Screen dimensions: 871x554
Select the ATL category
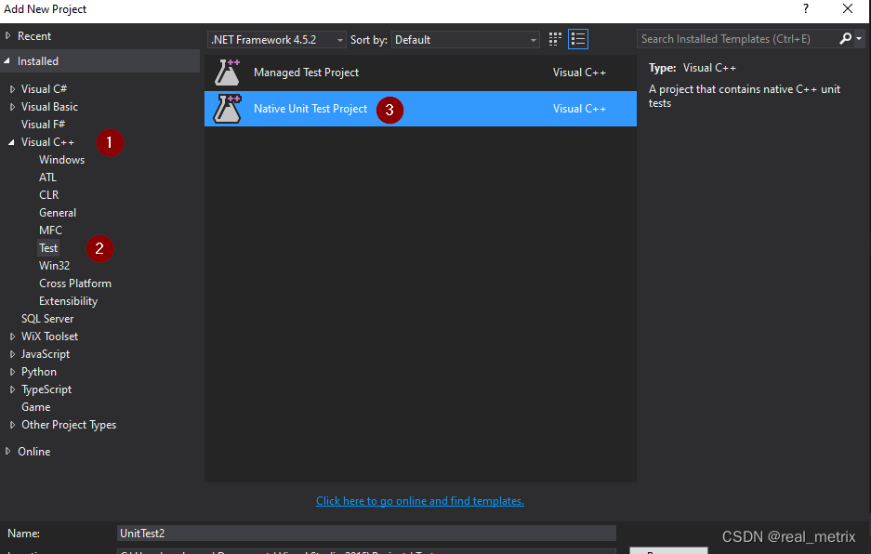47,178
